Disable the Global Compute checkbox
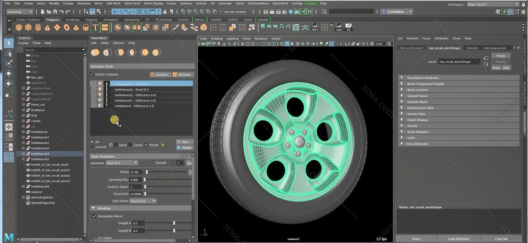Screen dimensions: 528x243 [x=92, y=74]
